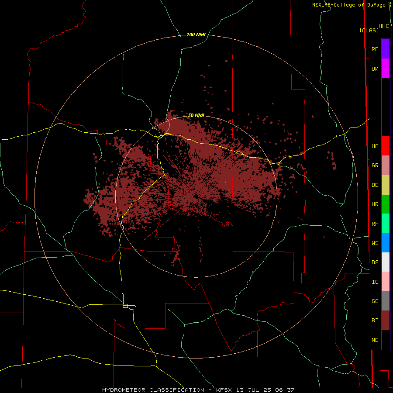The image size is (393, 393).
Task: Click the RF purple legend swatch
Action: click(x=386, y=49)
